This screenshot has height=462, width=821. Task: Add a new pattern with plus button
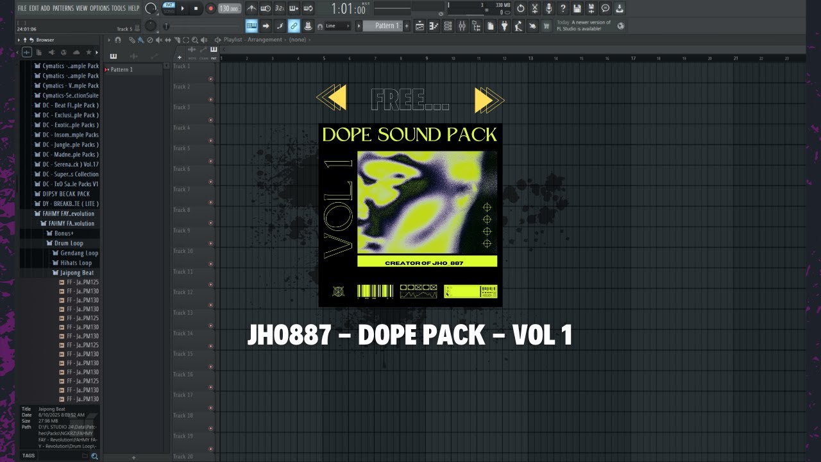pyautogui.click(x=406, y=26)
